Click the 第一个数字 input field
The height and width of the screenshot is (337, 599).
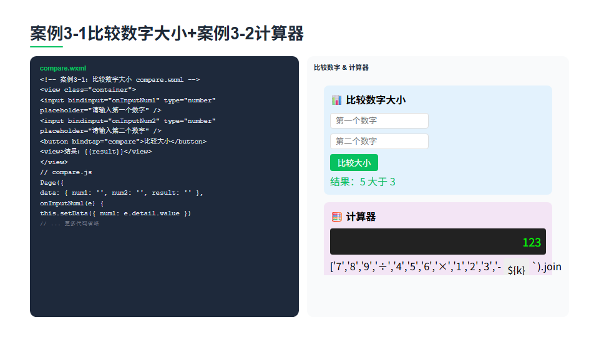379,120
